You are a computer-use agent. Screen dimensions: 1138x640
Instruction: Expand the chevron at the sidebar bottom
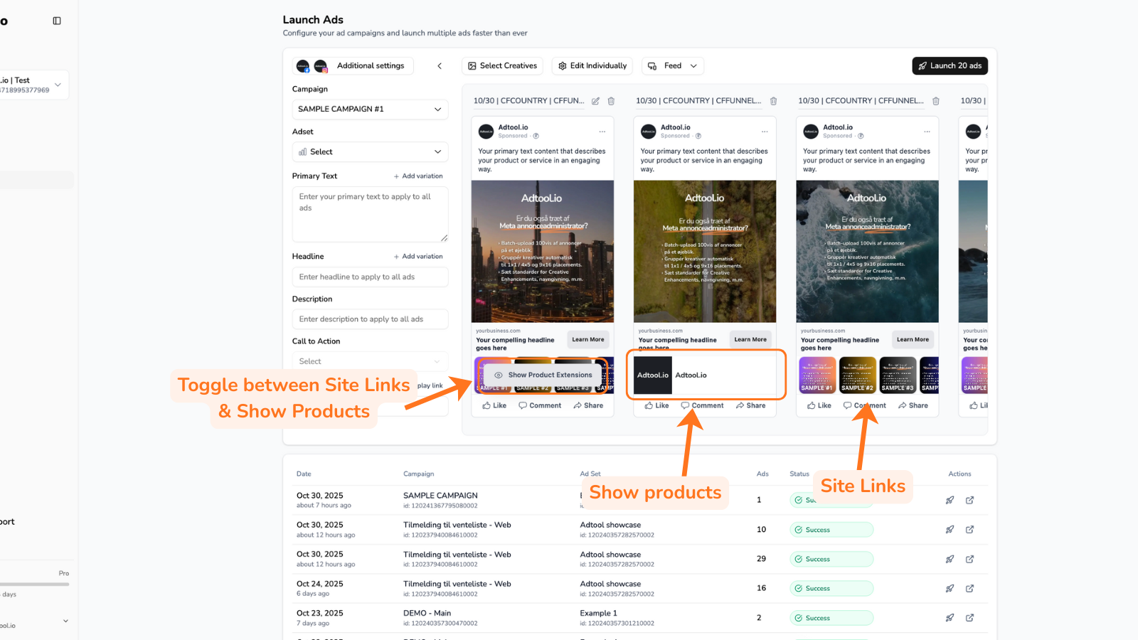65,621
